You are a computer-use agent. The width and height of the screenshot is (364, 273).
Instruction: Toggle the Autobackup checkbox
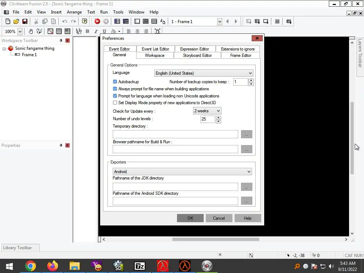115,82
